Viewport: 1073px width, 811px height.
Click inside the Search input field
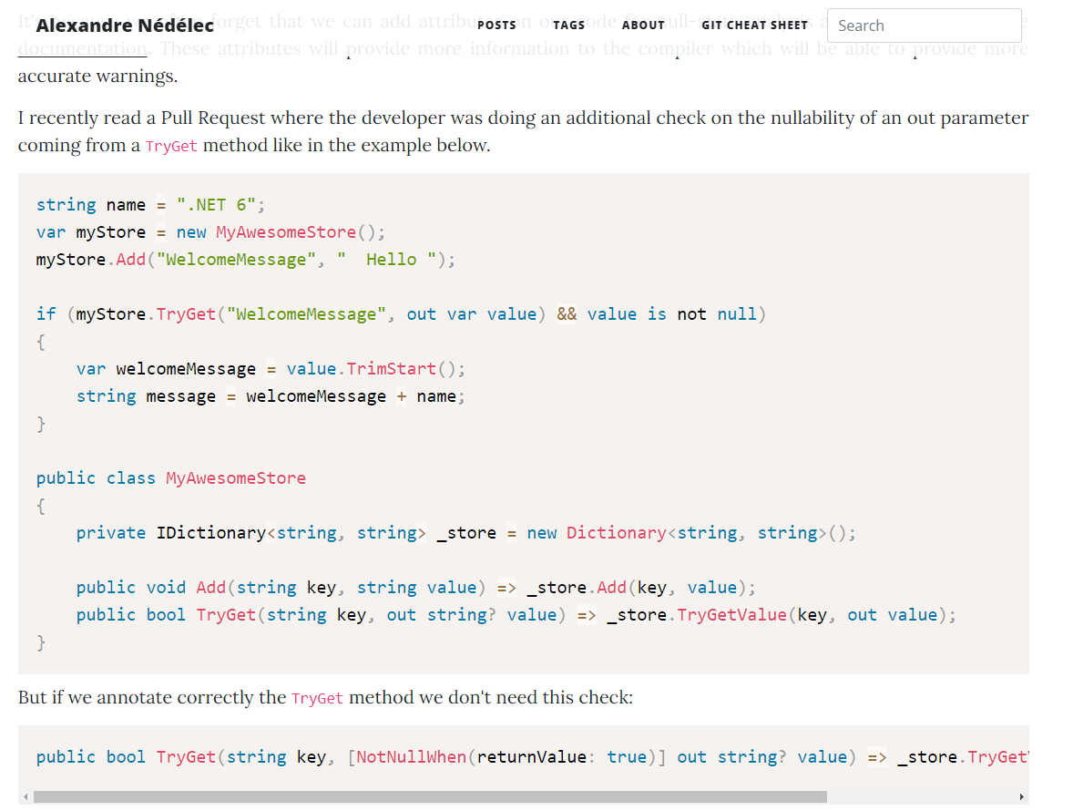pos(924,26)
